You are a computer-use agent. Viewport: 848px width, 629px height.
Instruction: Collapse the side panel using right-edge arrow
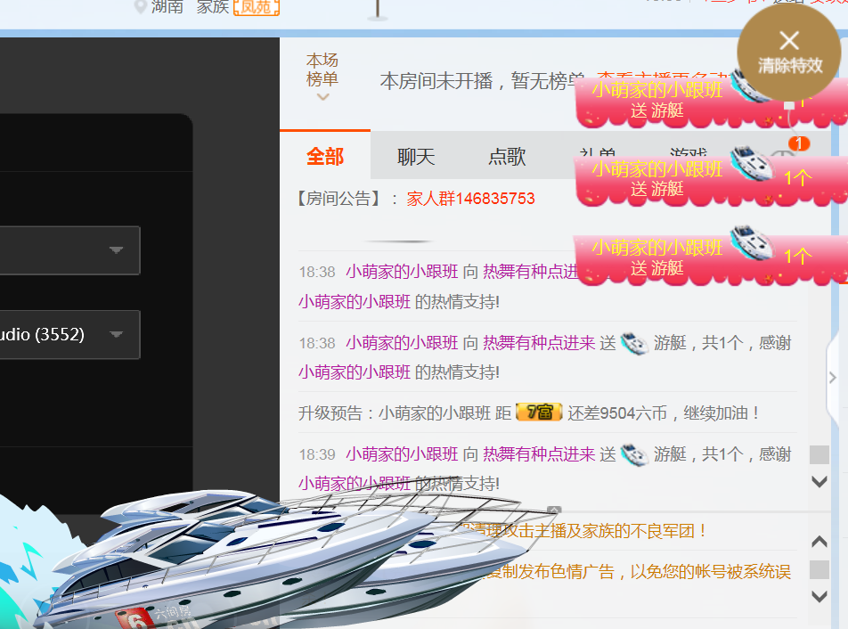pyautogui.click(x=833, y=377)
